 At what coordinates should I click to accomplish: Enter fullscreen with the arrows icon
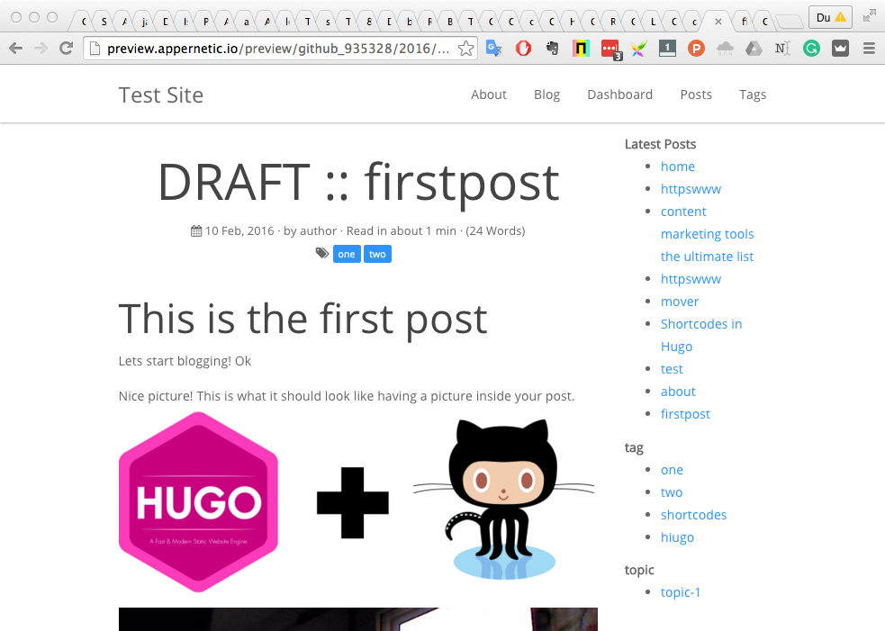point(869,16)
